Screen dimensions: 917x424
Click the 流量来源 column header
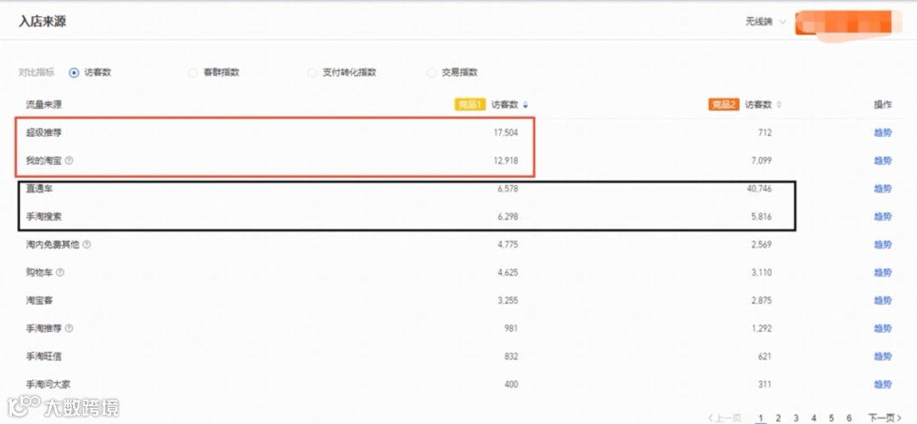[44, 105]
